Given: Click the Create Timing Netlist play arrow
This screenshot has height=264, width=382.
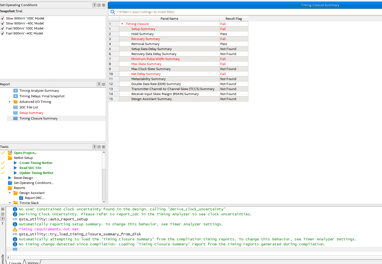Looking at the screenshot, I should point(15,163).
